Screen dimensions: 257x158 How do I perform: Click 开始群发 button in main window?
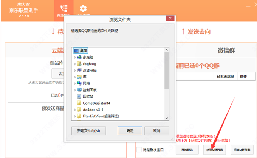187,150
